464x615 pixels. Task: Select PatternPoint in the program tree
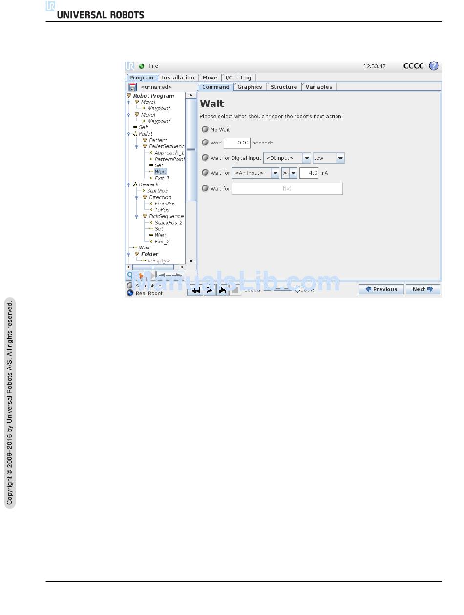(x=169, y=159)
